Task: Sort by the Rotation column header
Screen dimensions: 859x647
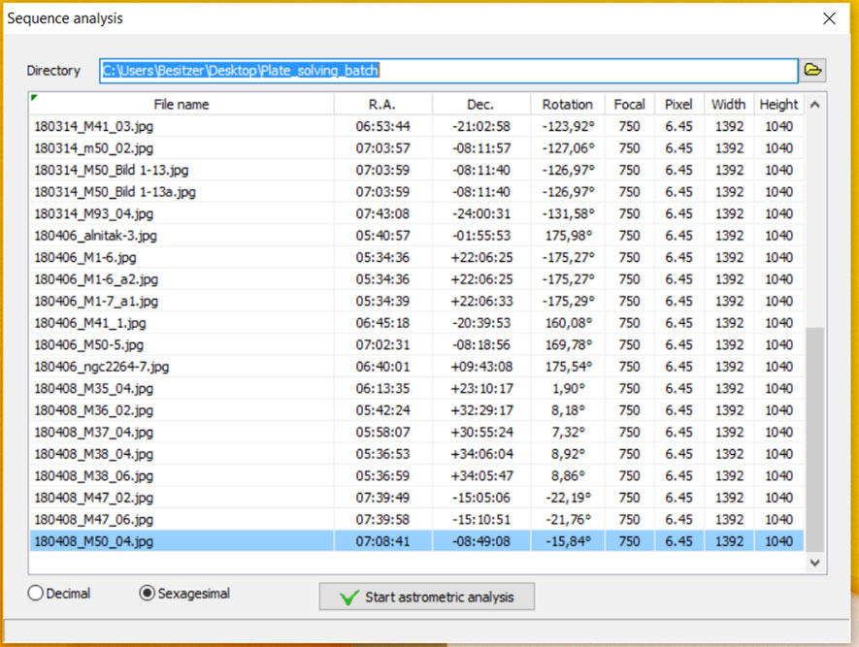Action: (x=568, y=105)
